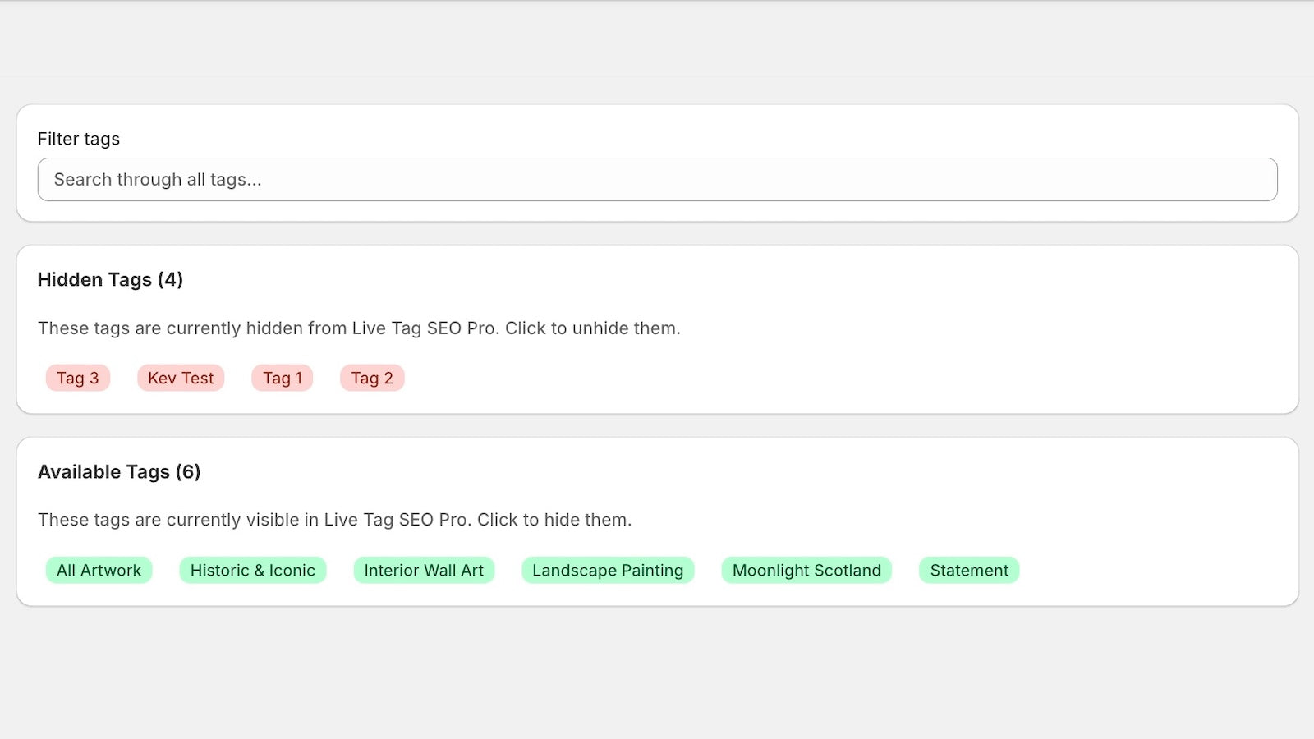Hide the 'All Artwork' tag

pyautogui.click(x=99, y=570)
